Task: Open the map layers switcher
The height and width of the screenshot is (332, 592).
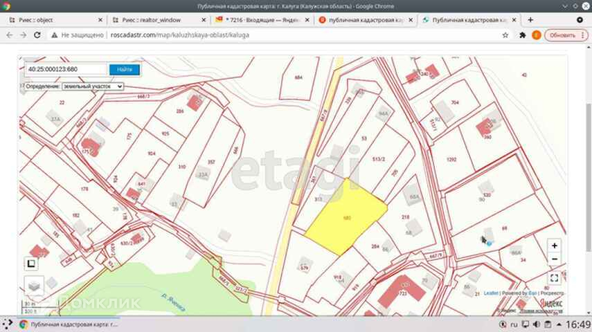Action: click(x=33, y=285)
